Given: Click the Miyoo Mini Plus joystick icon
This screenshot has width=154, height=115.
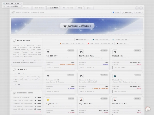Looking at the screenshot, I should (81, 100).
